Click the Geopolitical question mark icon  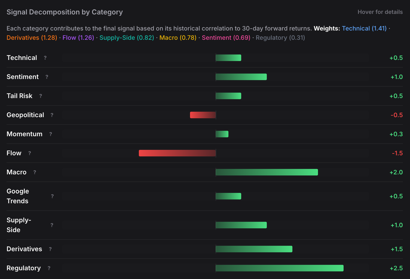pos(52,115)
